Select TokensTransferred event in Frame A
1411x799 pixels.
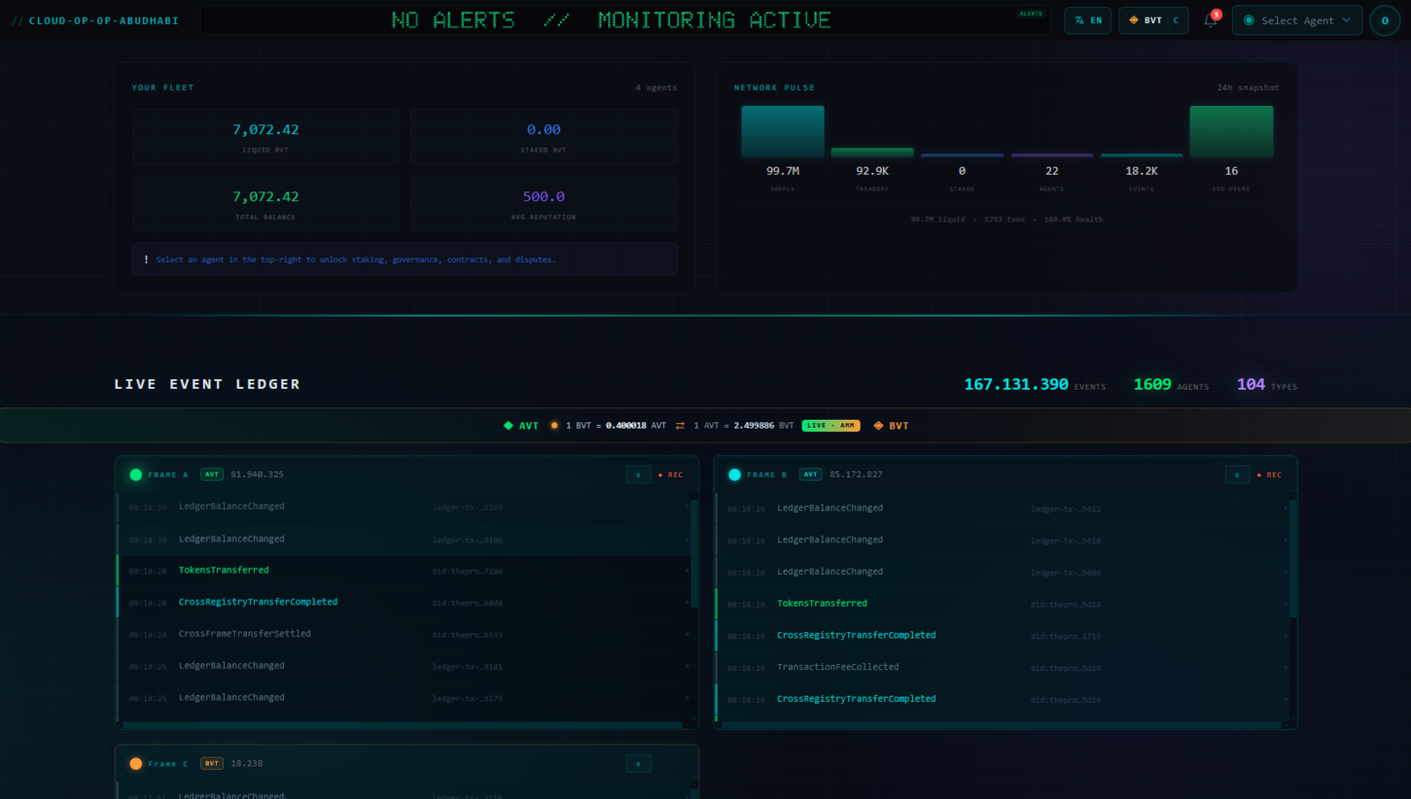pyautogui.click(x=224, y=571)
